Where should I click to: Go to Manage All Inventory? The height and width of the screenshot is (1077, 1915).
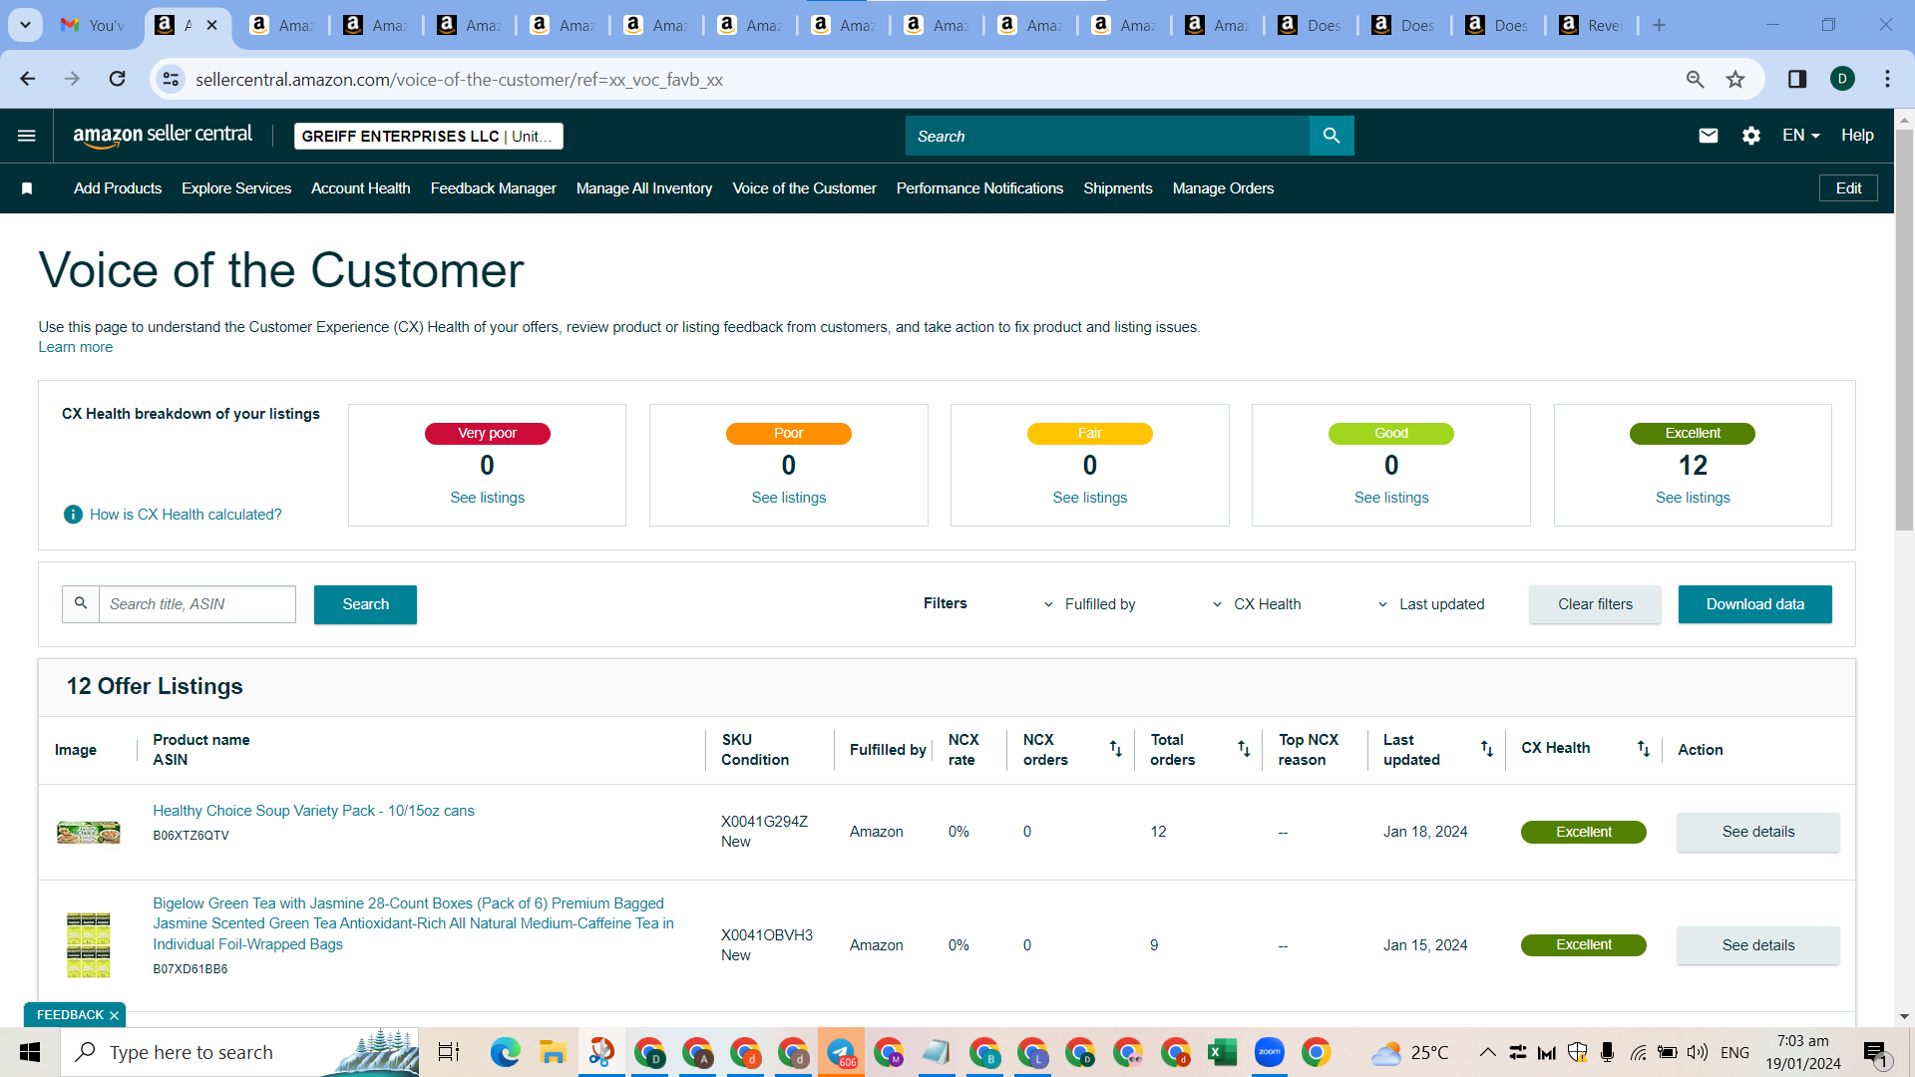coord(644,188)
